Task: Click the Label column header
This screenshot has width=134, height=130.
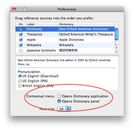Action: coord(42,24)
